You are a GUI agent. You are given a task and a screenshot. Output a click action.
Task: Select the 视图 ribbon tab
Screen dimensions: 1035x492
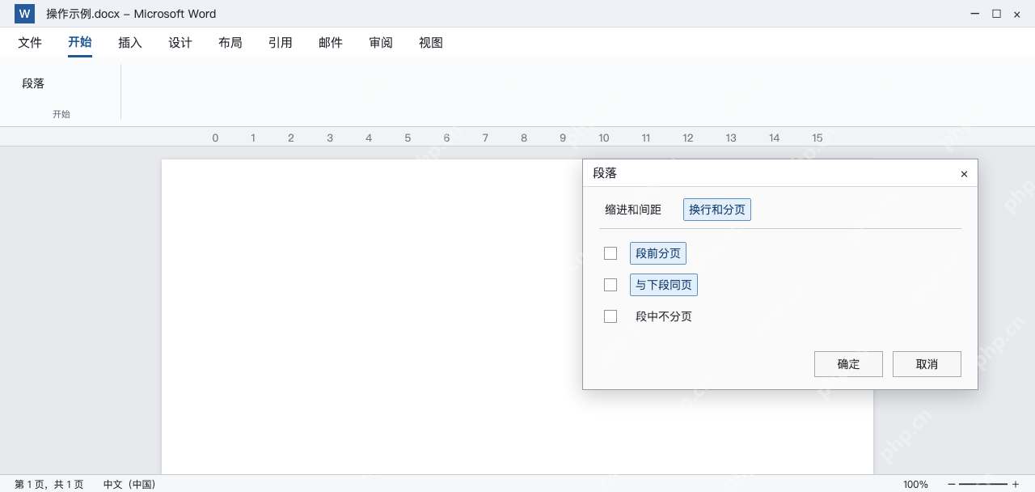(x=431, y=43)
